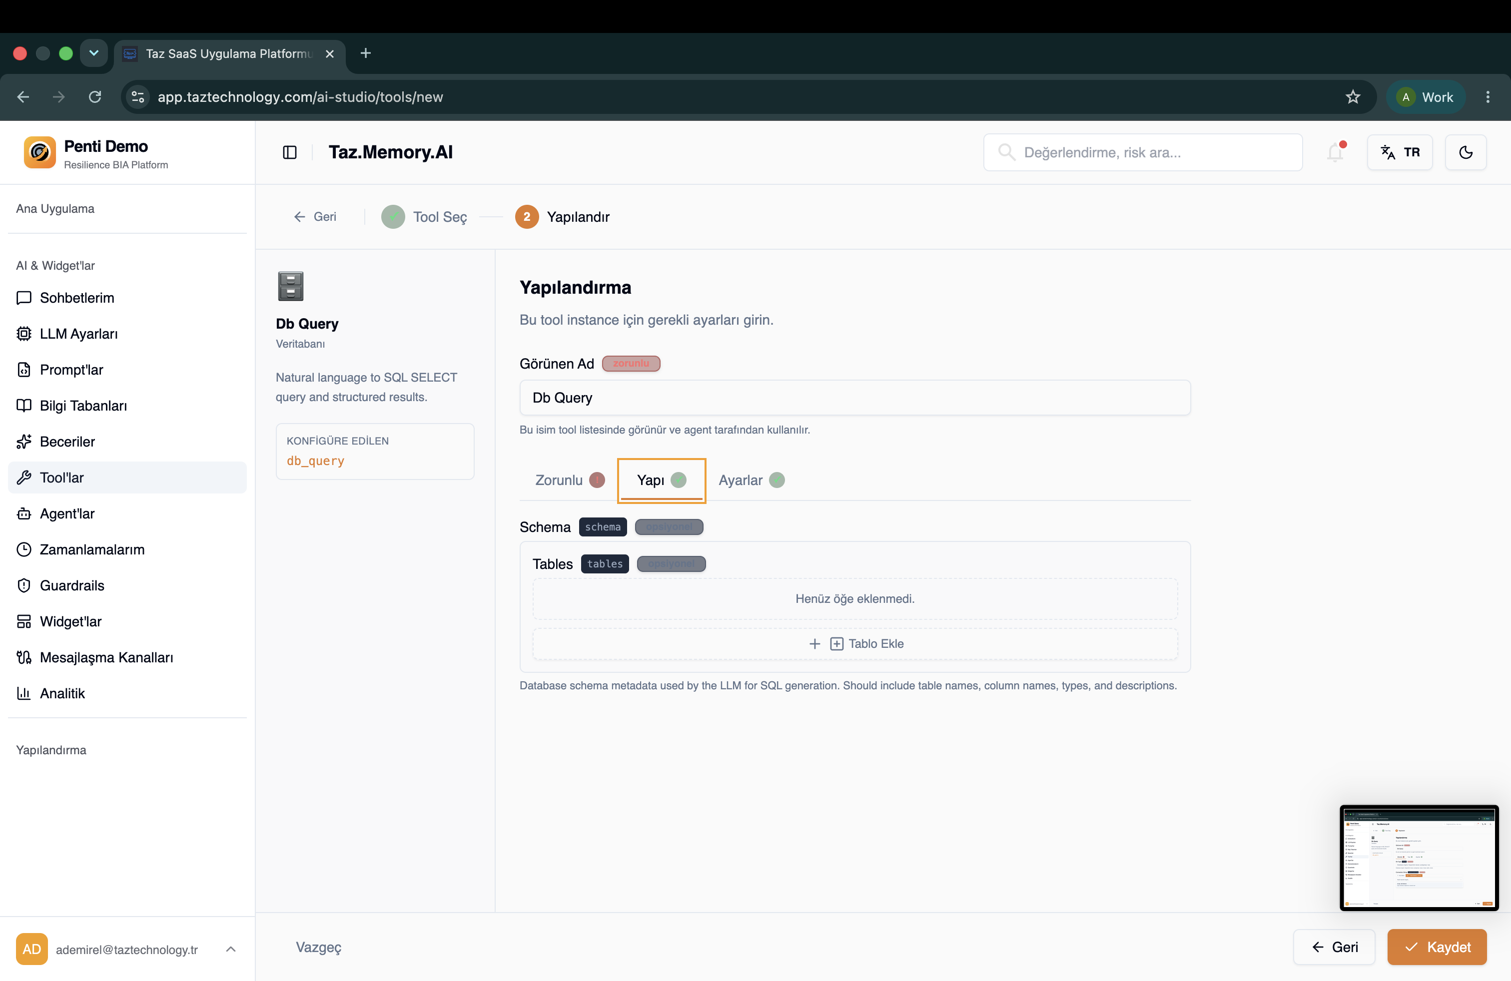Click Vazgeç to cancel
Viewport: 1511px width, 981px height.
[x=318, y=948]
